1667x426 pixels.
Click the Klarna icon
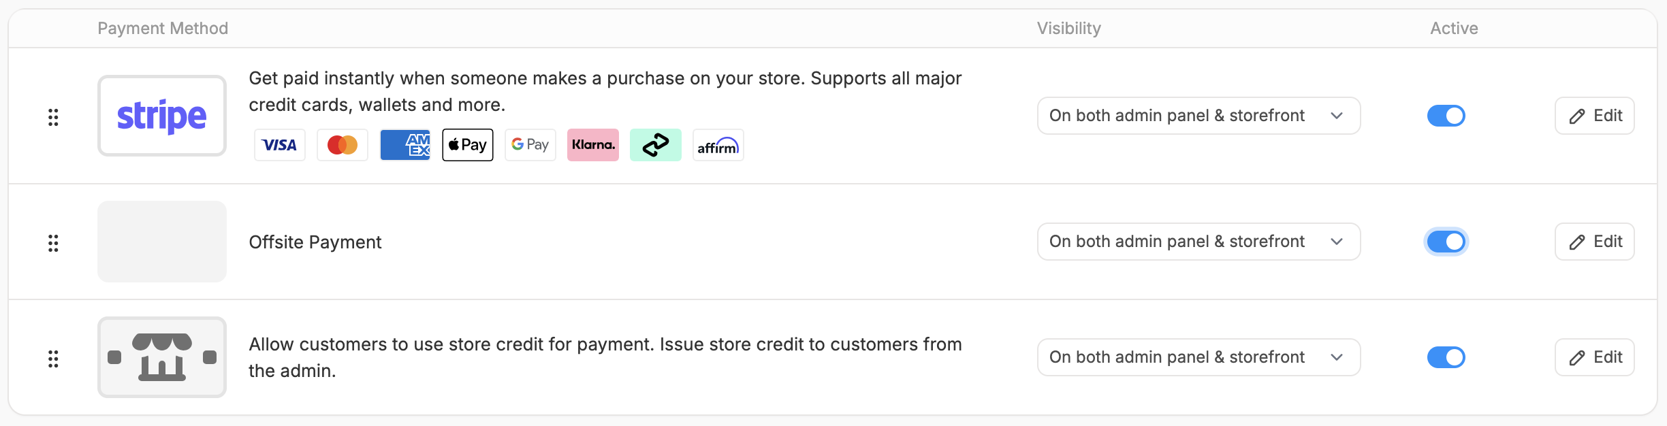click(x=593, y=145)
